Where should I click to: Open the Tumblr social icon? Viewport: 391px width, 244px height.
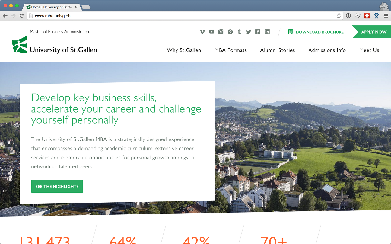point(239,32)
